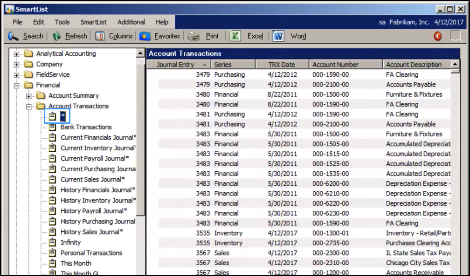Open the Additional menu
The image size is (470, 276).
point(131,22)
